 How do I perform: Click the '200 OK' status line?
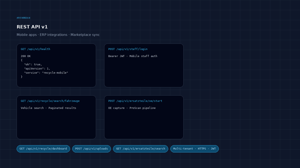[x=25, y=56]
